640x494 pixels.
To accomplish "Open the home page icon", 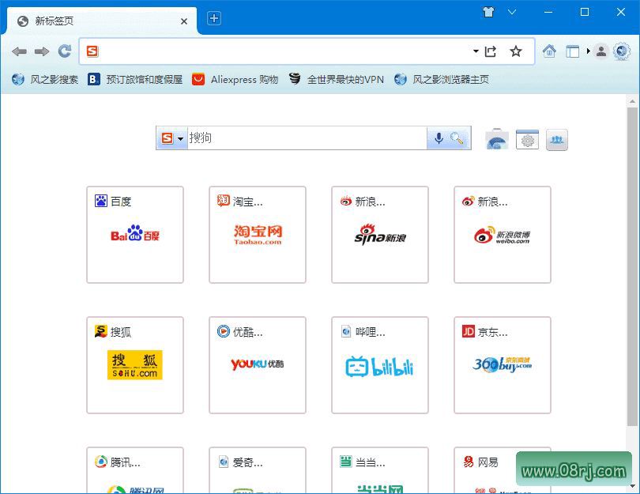I will [549, 51].
